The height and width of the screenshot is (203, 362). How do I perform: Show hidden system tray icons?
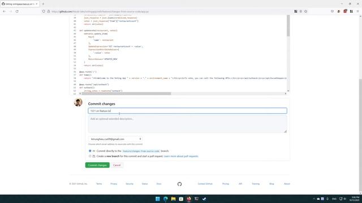pyautogui.click(x=314, y=199)
